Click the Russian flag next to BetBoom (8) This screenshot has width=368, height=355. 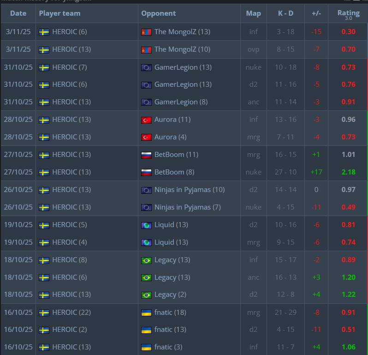pyautogui.click(x=146, y=173)
